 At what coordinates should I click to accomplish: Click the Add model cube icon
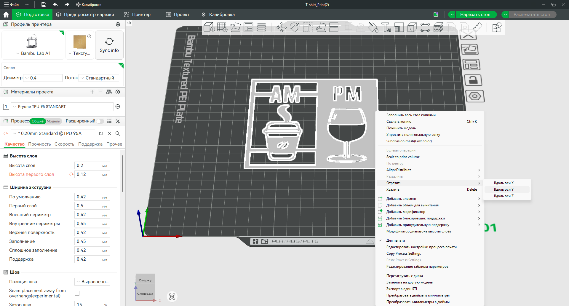pos(209,28)
